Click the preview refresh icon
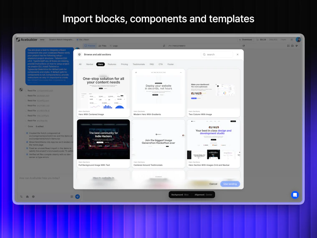 click(x=164, y=46)
